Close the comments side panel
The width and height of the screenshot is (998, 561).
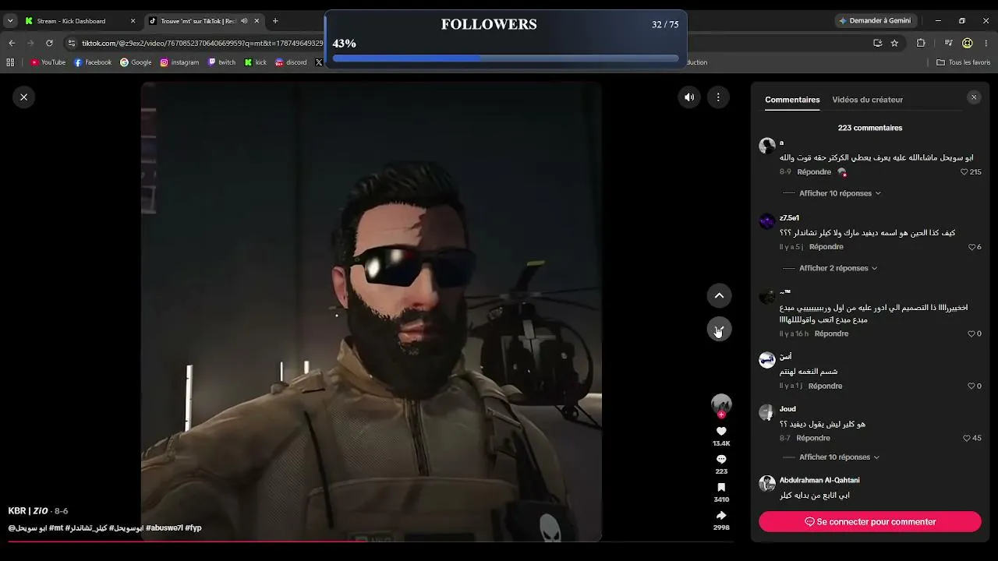[974, 97]
